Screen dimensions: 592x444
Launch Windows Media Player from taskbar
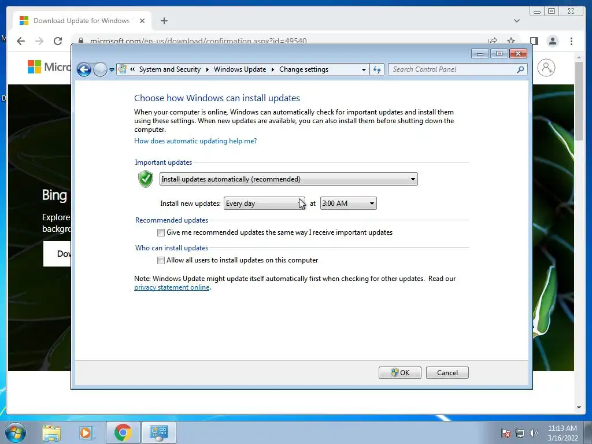pyautogui.click(x=86, y=432)
